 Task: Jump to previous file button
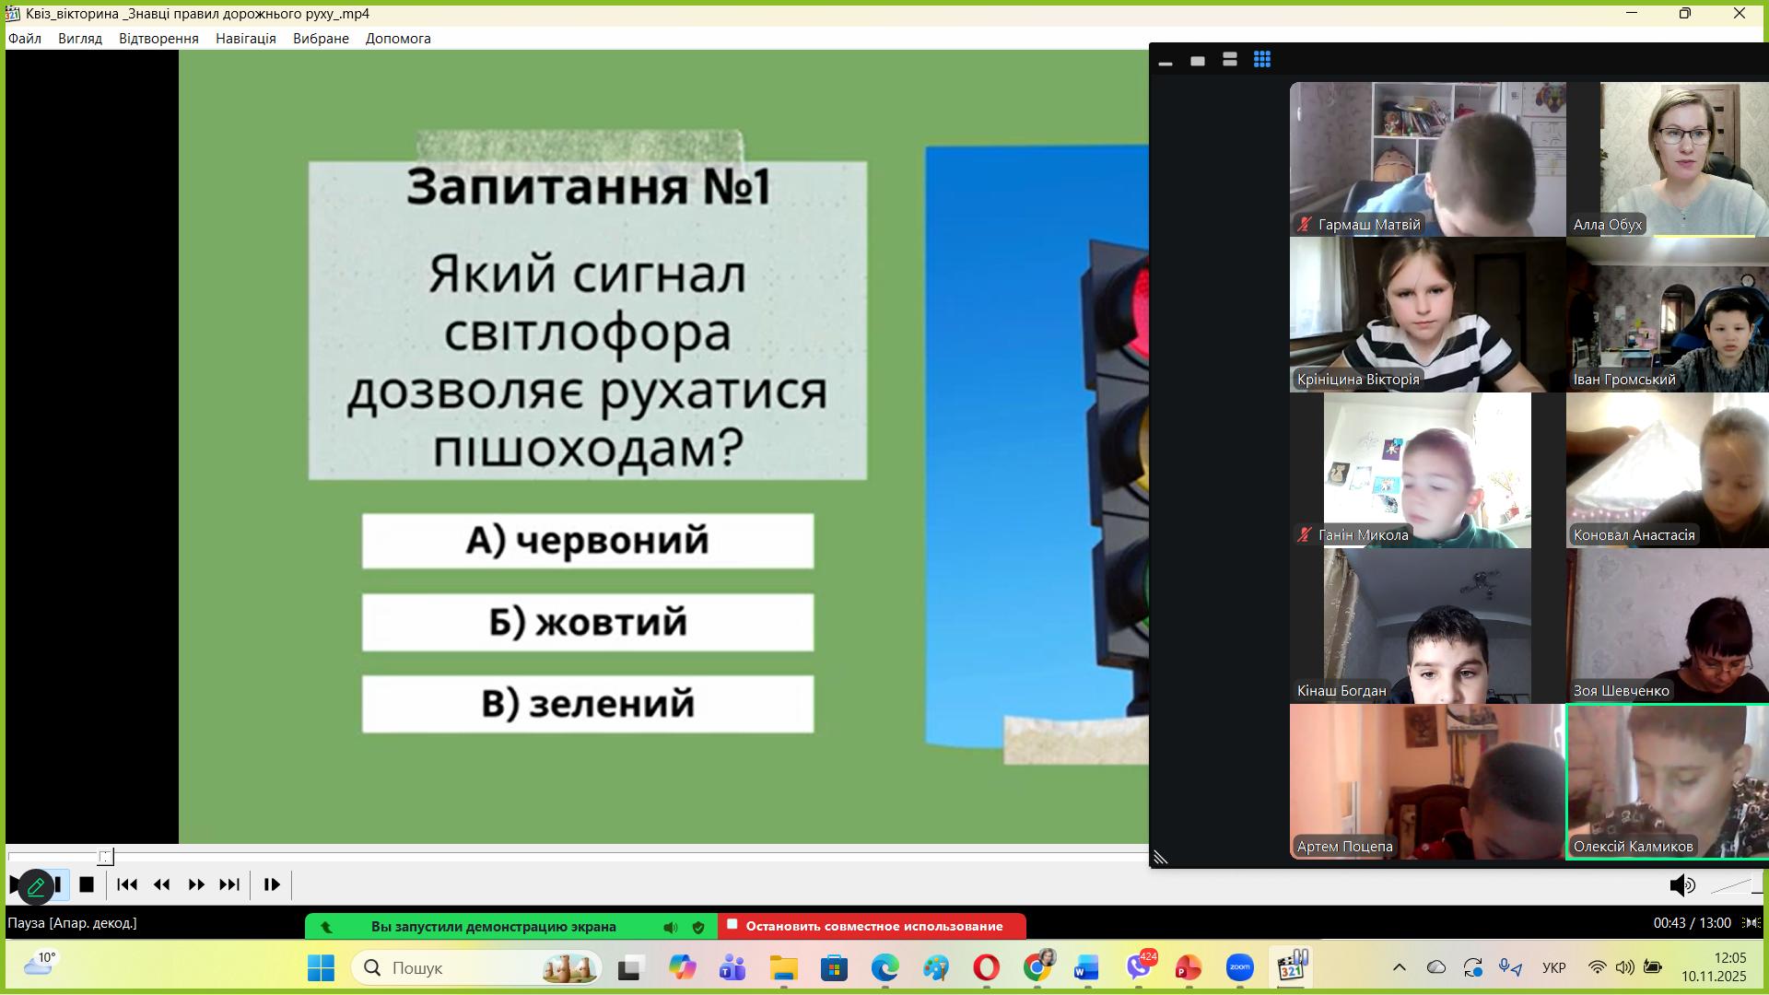pos(127,884)
